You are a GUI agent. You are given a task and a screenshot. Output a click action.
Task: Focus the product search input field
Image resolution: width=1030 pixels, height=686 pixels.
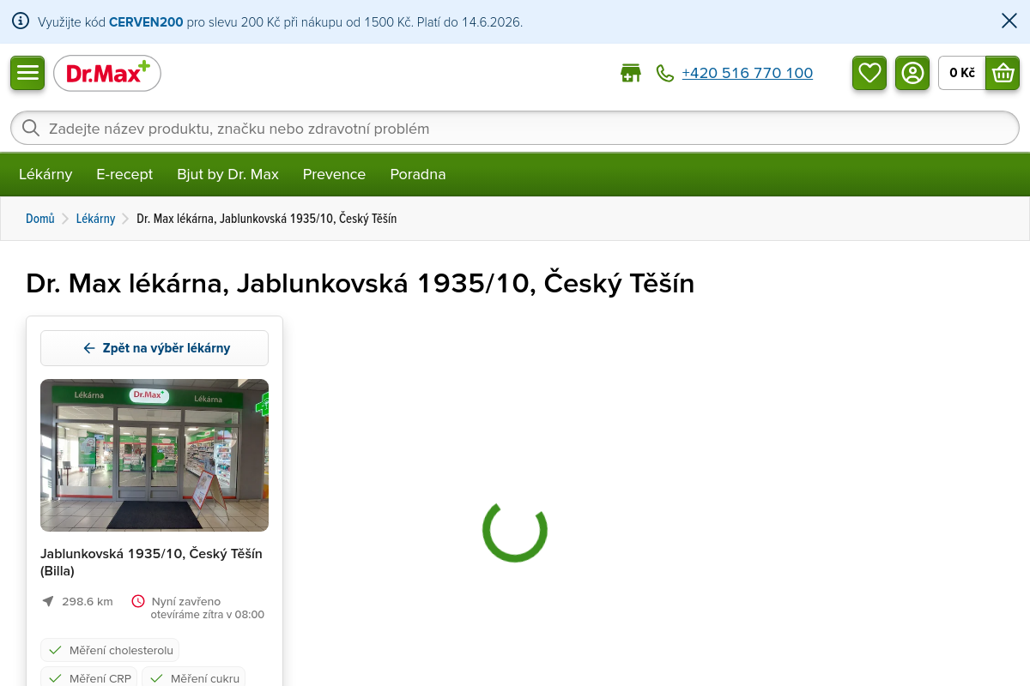[x=515, y=128]
